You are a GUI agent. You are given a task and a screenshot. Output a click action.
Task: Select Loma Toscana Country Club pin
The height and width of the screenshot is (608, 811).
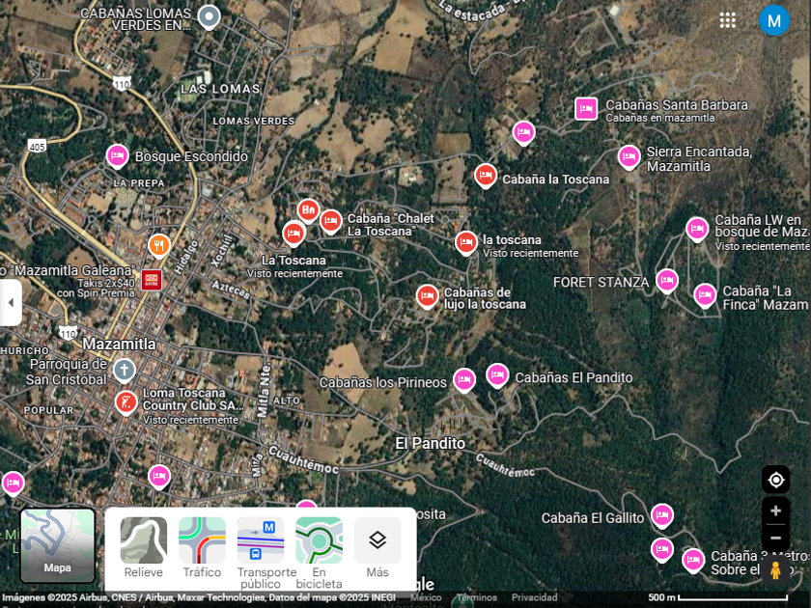(126, 402)
